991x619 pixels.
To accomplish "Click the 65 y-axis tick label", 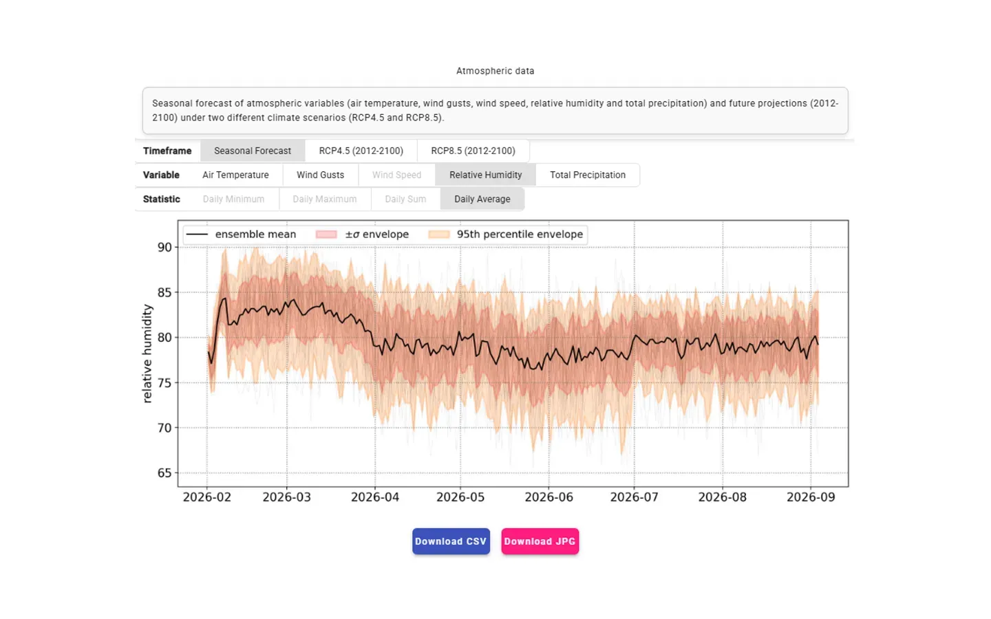I will pos(164,473).
